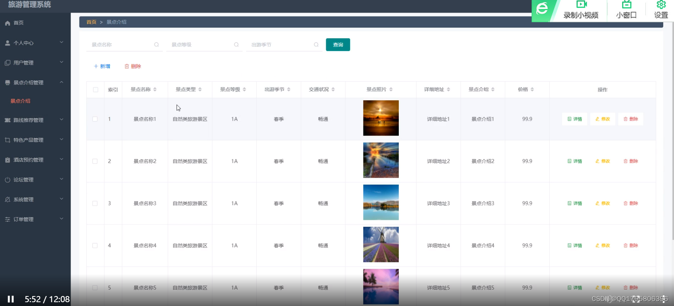
Task: Expand the 订单管理 menu chevron
Action: [x=61, y=219]
